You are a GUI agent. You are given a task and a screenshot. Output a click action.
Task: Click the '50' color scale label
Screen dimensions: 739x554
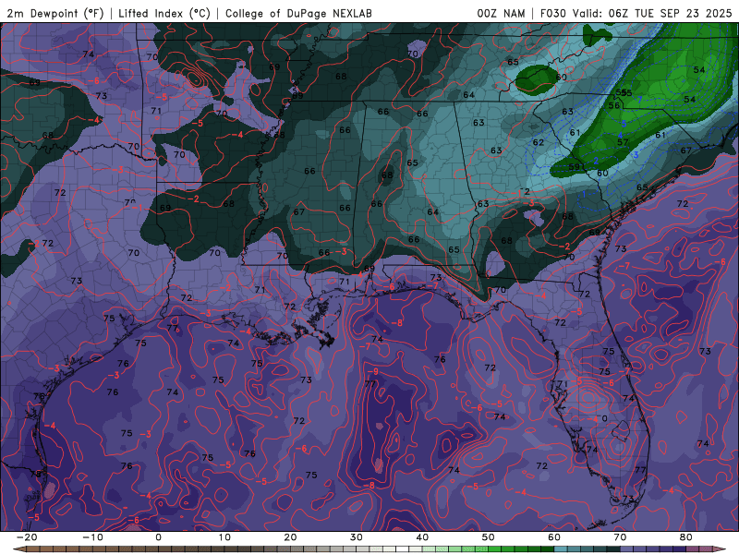(489, 537)
